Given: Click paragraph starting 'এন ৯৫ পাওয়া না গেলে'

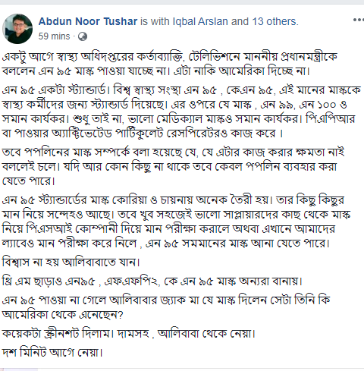Looking at the screenshot, I should tap(166, 307).
